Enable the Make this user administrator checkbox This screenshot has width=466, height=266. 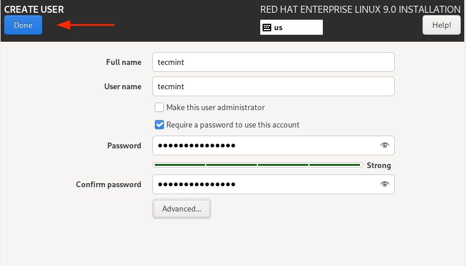159,107
